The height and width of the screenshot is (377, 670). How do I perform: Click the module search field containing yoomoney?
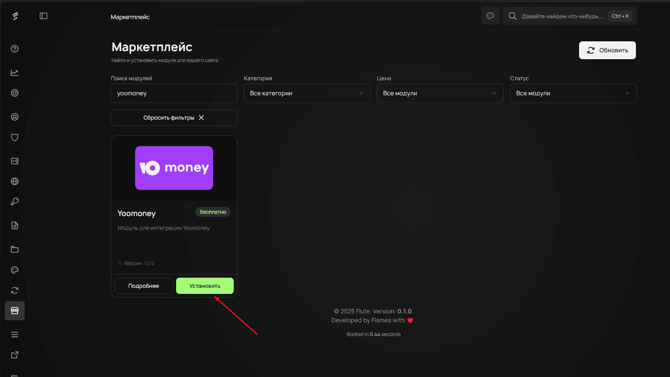(x=174, y=93)
